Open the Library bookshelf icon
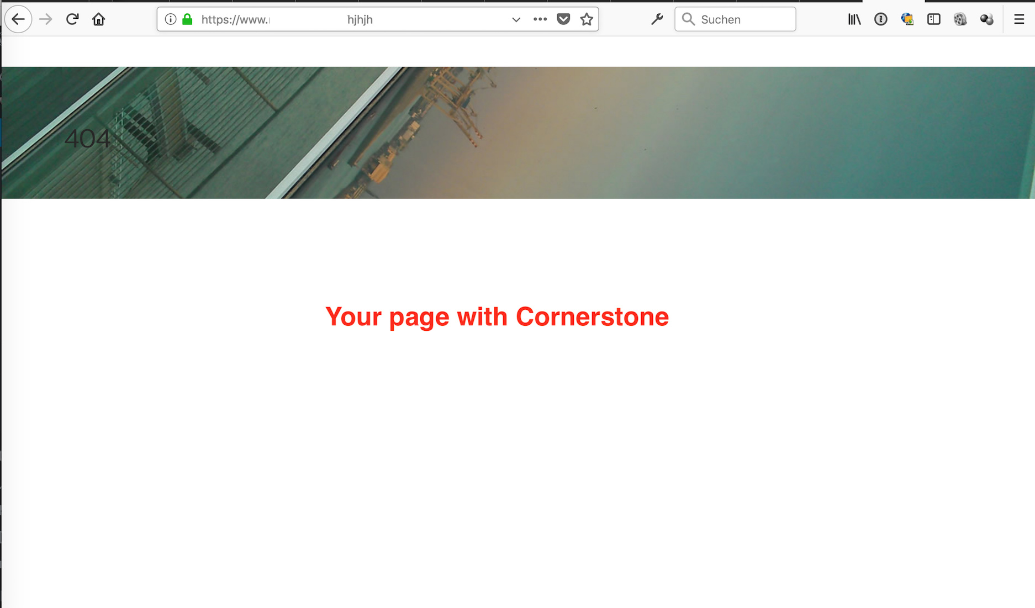The image size is (1035, 608). [854, 19]
